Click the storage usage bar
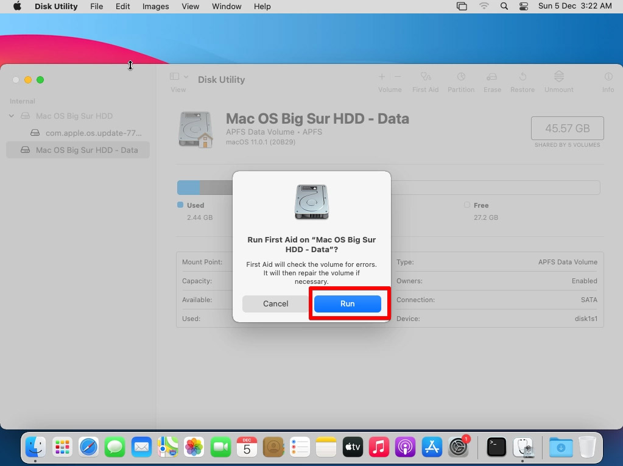This screenshot has width=623, height=466. [x=388, y=188]
